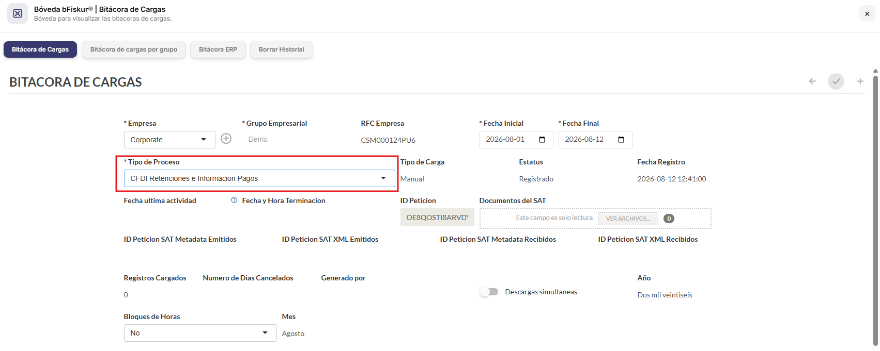Switch to the Bitácora ERP tab
The height and width of the screenshot is (351, 880).
[218, 49]
